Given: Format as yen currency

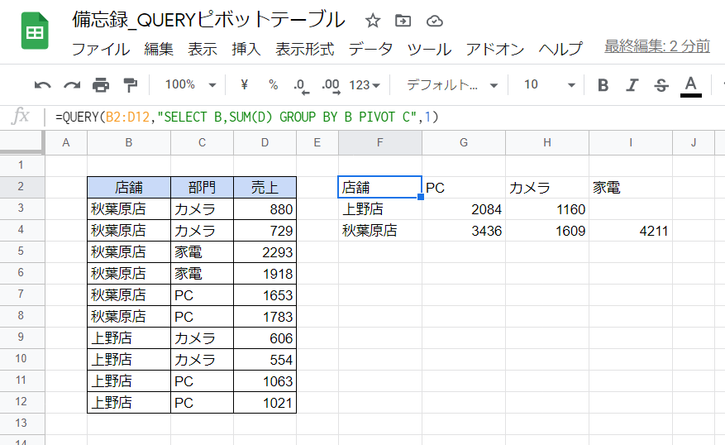Looking at the screenshot, I should tap(245, 84).
